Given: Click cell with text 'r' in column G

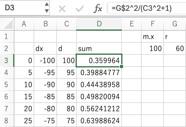Looking at the screenshot, I should [175, 36].
